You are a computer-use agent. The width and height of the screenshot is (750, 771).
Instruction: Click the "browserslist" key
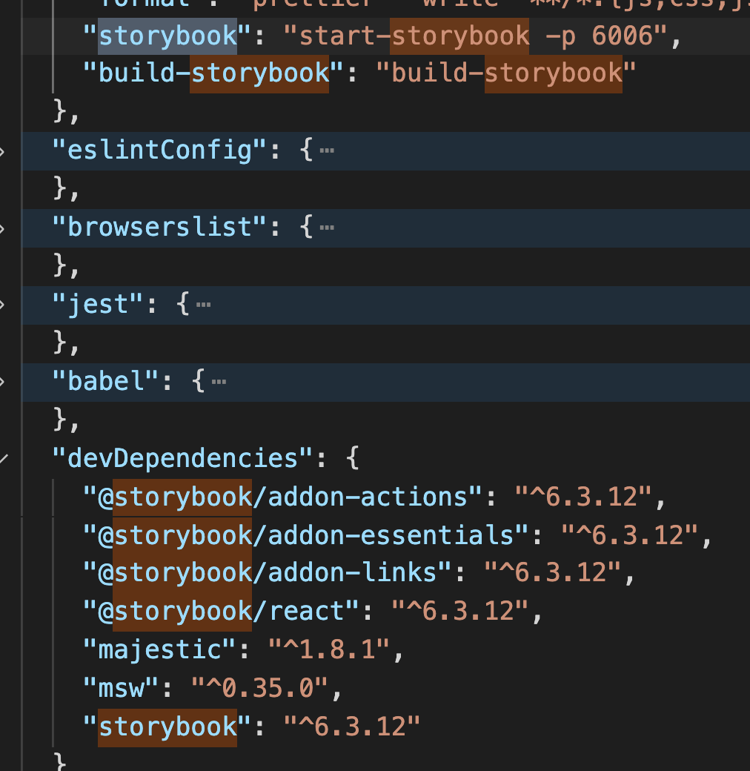point(159,228)
